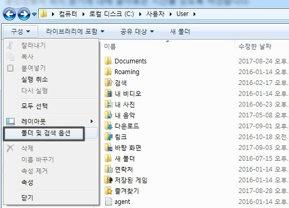Image resolution: width=289 pixels, height=208 pixels.
Task: Select the 다운로드 folder name
Action: [127, 126]
